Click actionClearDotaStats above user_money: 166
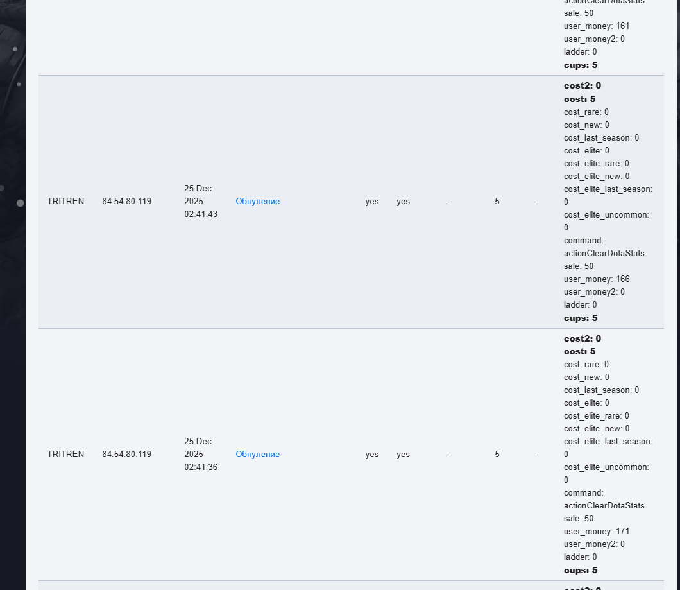The image size is (680, 590). (x=604, y=254)
